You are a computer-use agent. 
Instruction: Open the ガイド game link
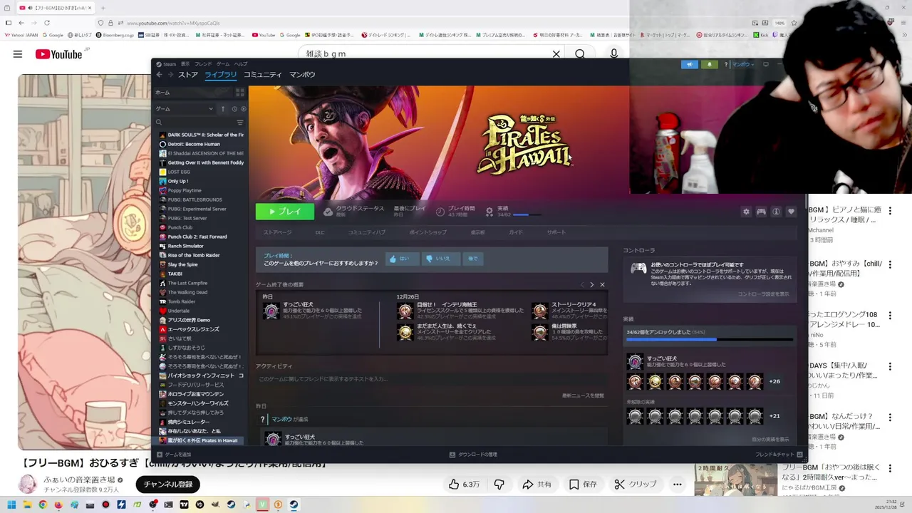tap(516, 232)
